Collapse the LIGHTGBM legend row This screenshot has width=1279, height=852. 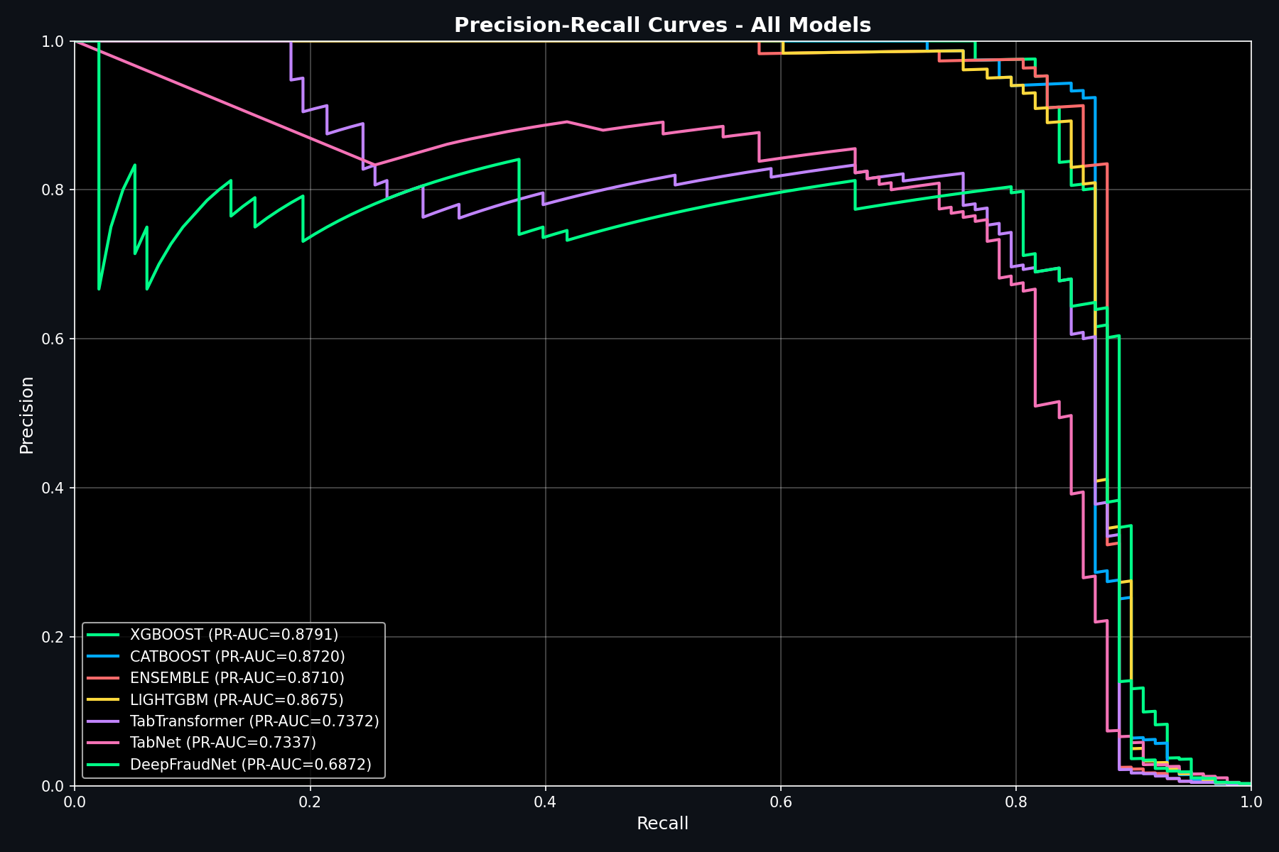(x=234, y=700)
